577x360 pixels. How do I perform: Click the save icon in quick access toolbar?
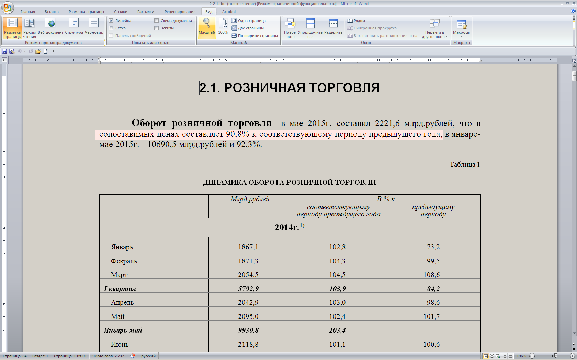click(4, 51)
